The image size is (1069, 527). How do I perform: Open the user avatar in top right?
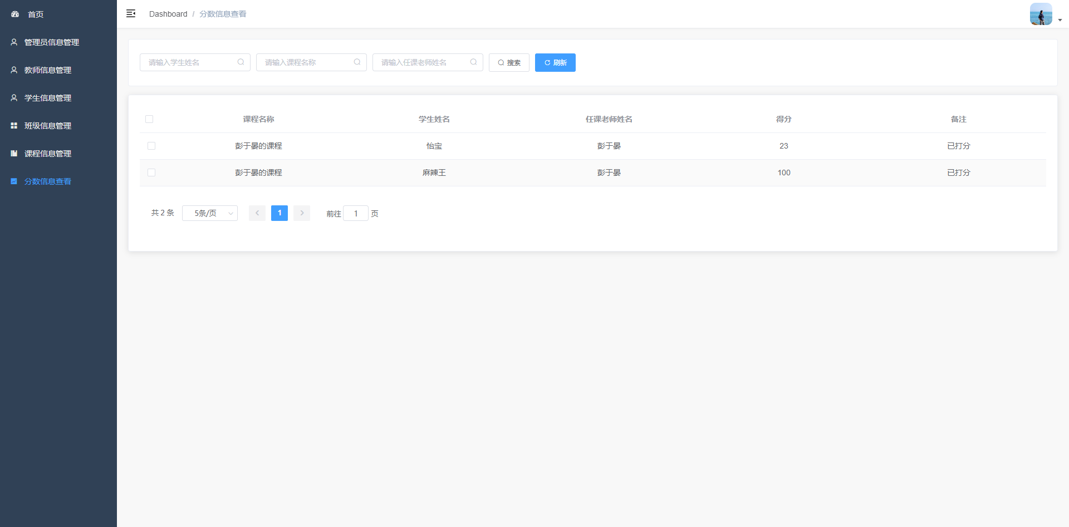pyautogui.click(x=1040, y=14)
